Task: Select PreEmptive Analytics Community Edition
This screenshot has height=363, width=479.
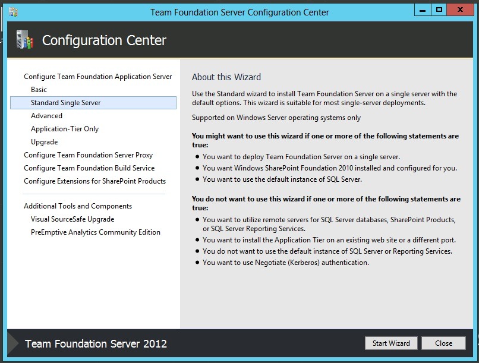Action: 96,232
